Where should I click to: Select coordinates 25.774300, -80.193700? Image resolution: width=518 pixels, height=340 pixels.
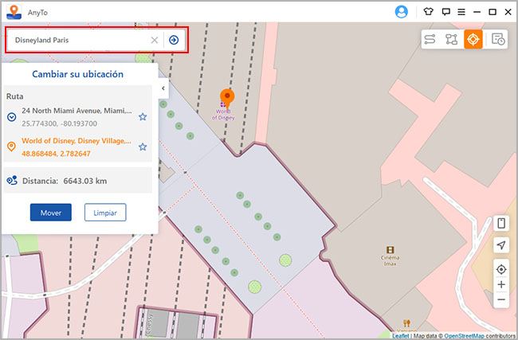[x=60, y=123]
